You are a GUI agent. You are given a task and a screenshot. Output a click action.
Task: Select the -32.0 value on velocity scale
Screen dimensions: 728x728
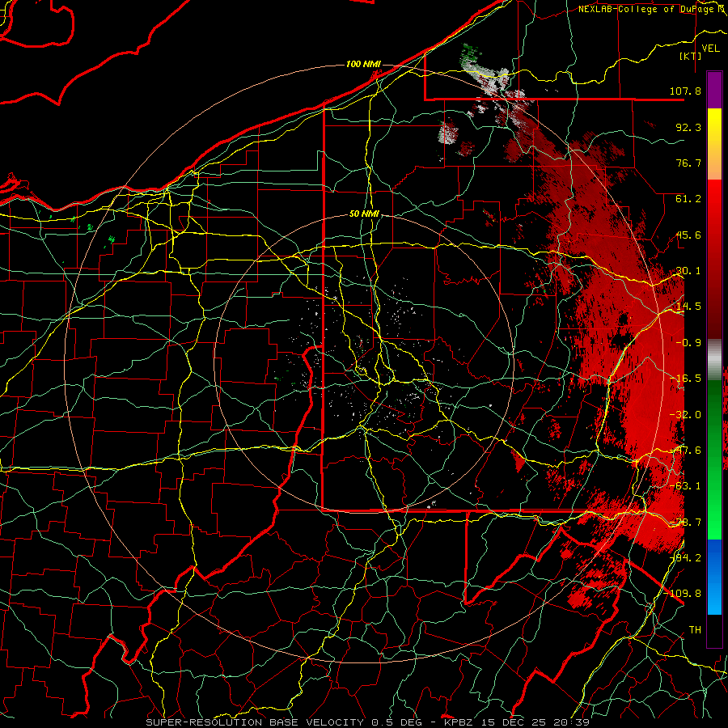685,415
